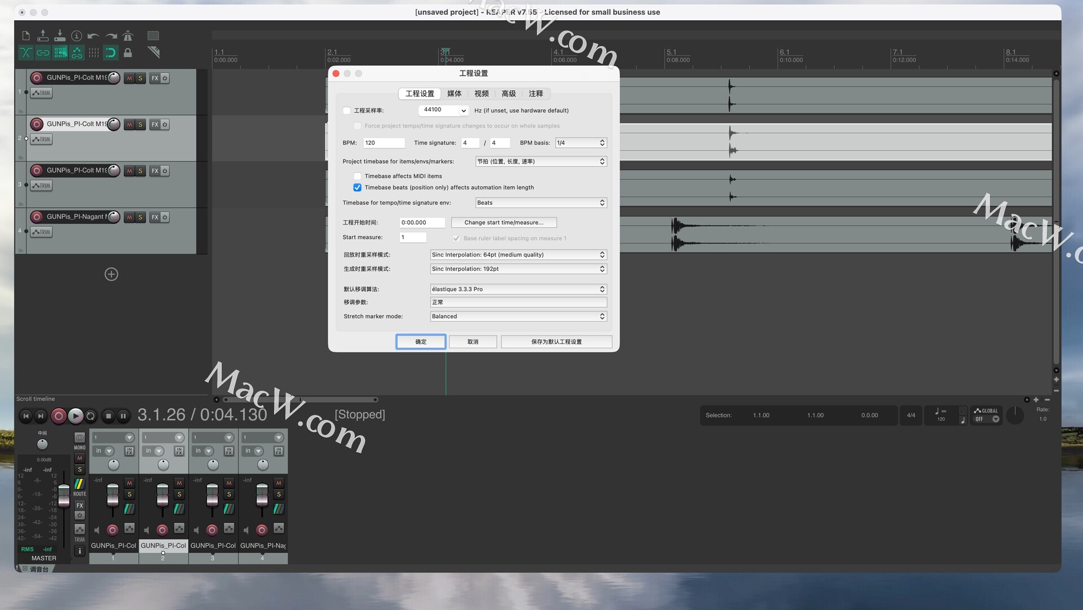The image size is (1083, 610).
Task: Select the 工程设置 tab
Action: pyautogui.click(x=420, y=94)
